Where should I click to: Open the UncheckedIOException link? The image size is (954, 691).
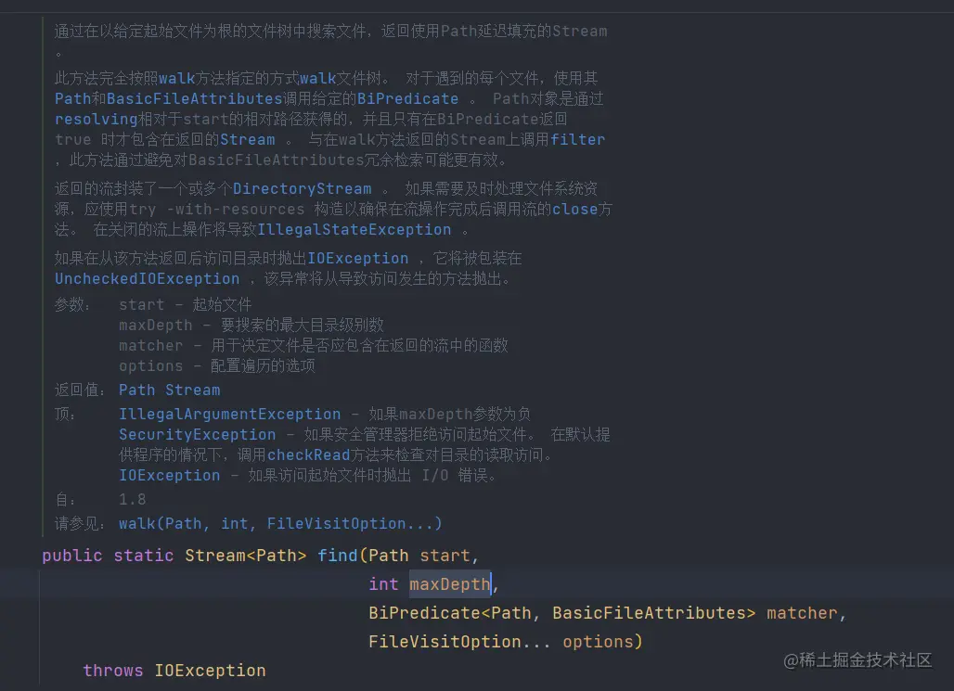pos(148,279)
